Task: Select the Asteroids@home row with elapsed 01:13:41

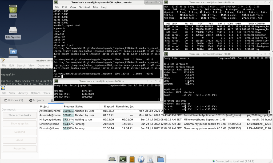Action: 156,115
